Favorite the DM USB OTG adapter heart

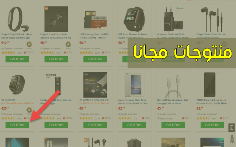click(103, 118)
